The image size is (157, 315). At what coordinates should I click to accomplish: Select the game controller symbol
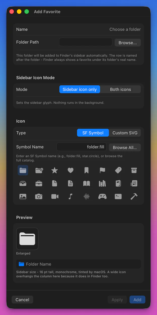[102, 196]
